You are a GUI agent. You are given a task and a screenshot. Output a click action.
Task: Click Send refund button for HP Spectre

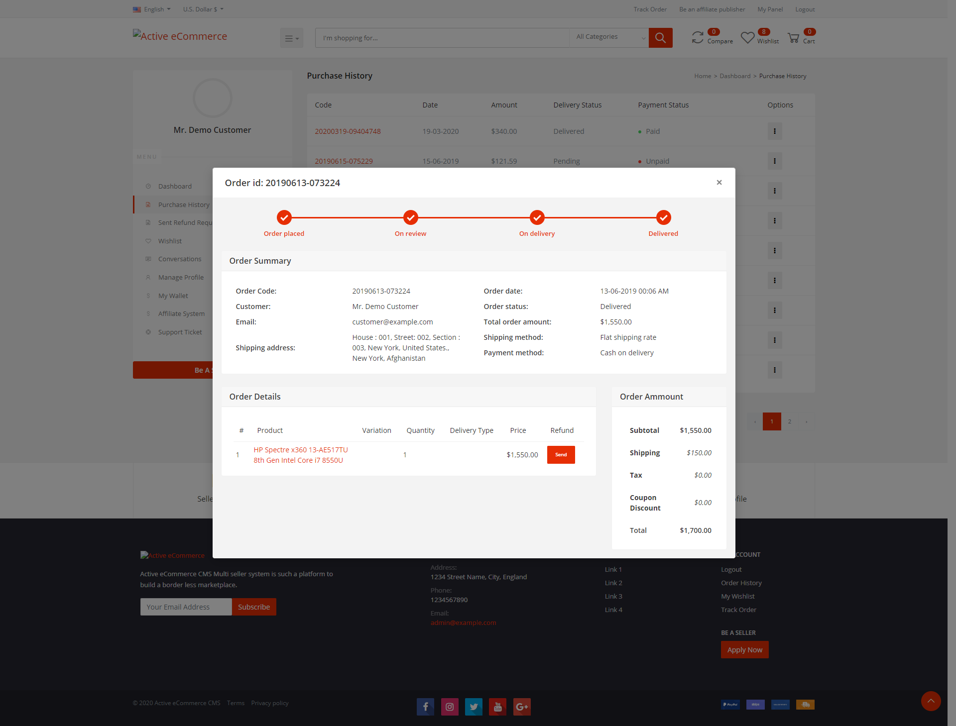pyautogui.click(x=561, y=455)
